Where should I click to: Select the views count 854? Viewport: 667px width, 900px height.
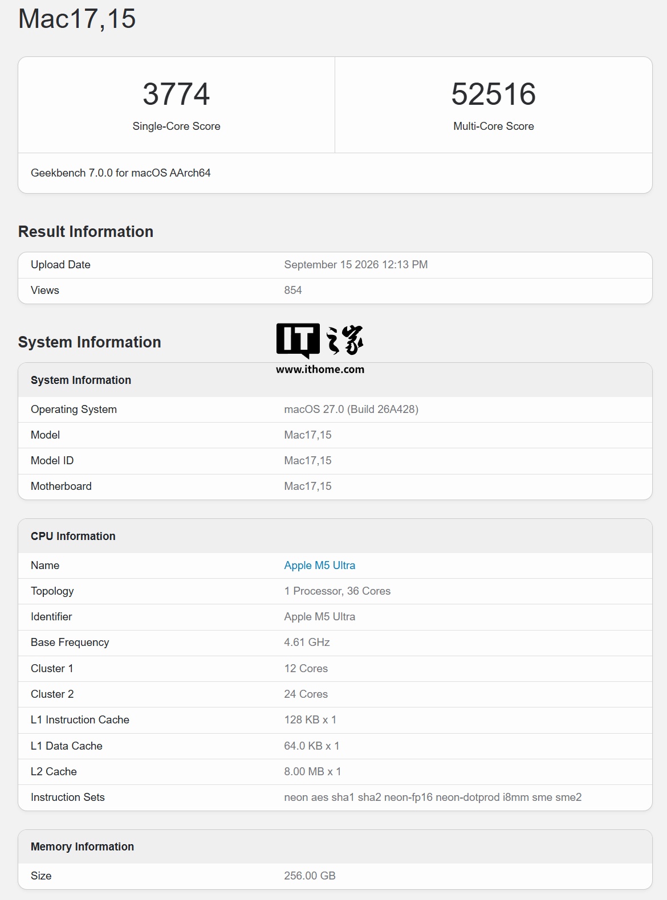[x=293, y=290]
